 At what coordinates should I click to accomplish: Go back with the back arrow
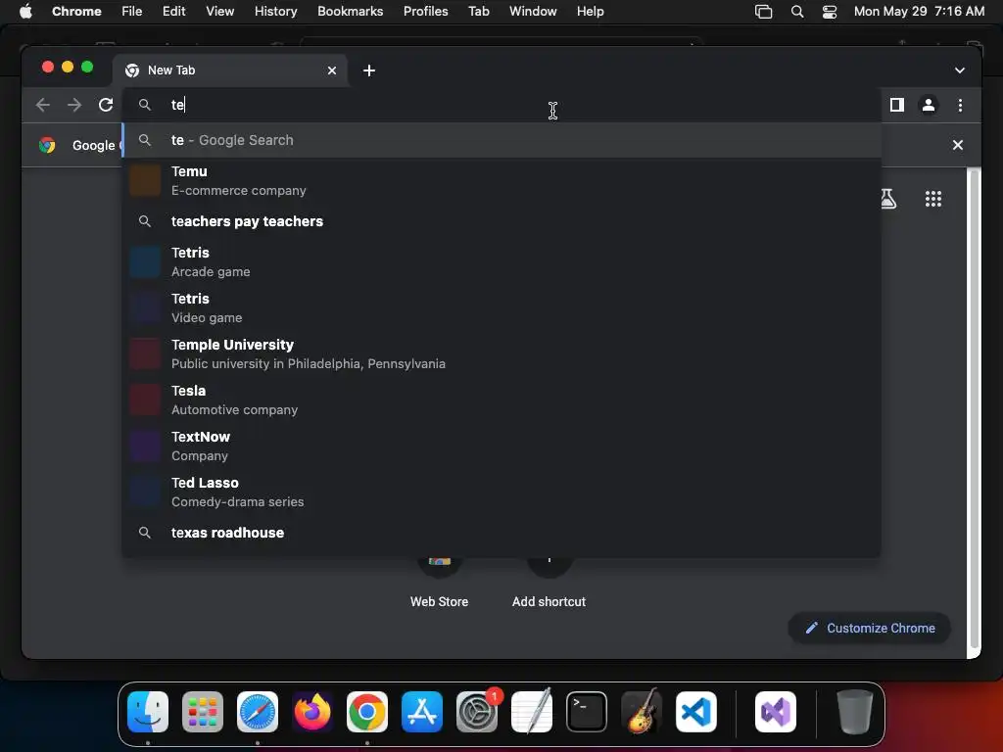43,105
